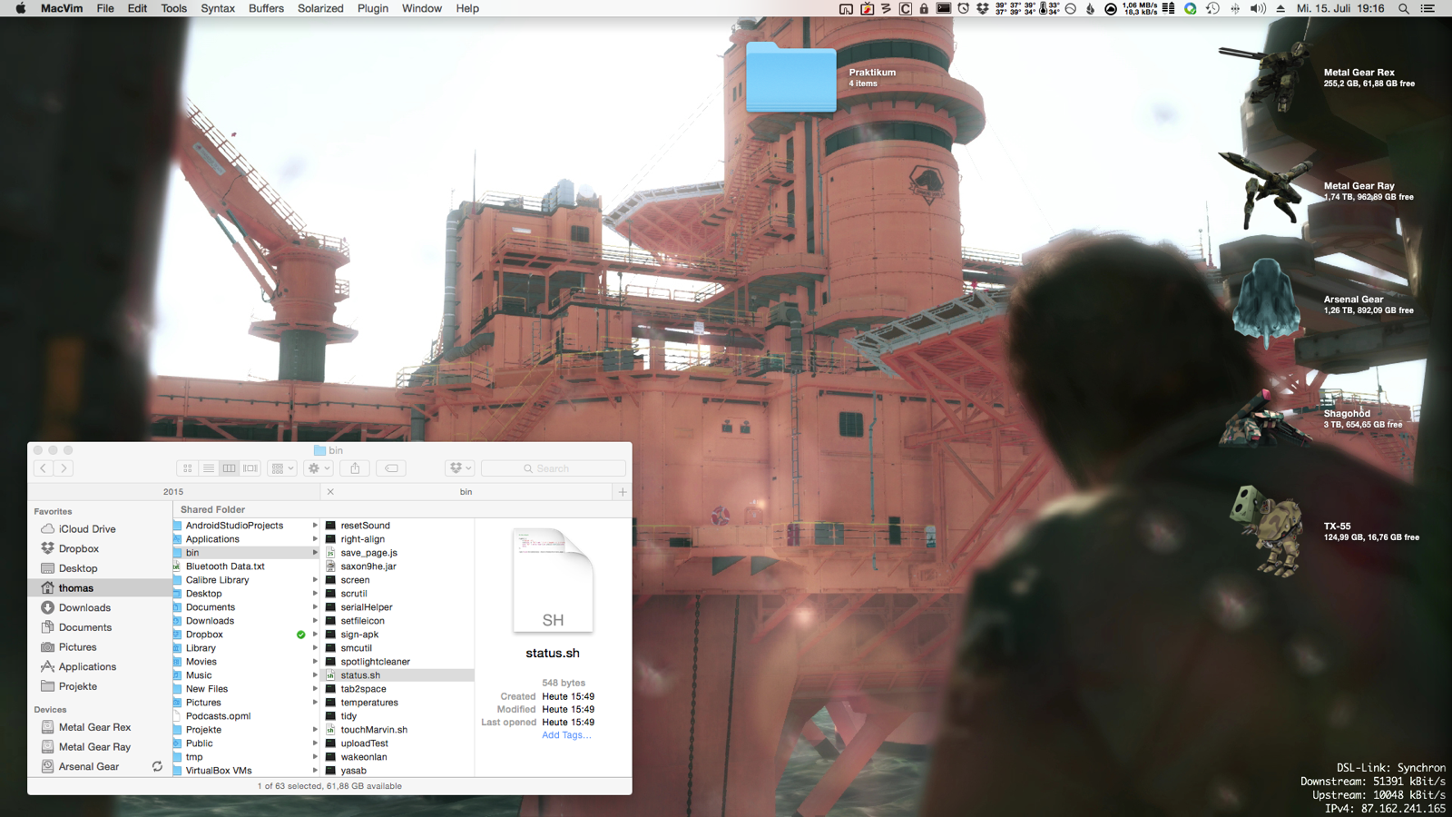
Task: Select the Praktikum folder on the desktop
Action: 790,79
